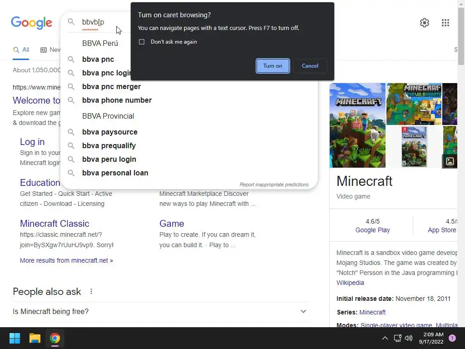Click the Minecraft series link
Image resolution: width=465 pixels, height=349 pixels.
click(372, 312)
